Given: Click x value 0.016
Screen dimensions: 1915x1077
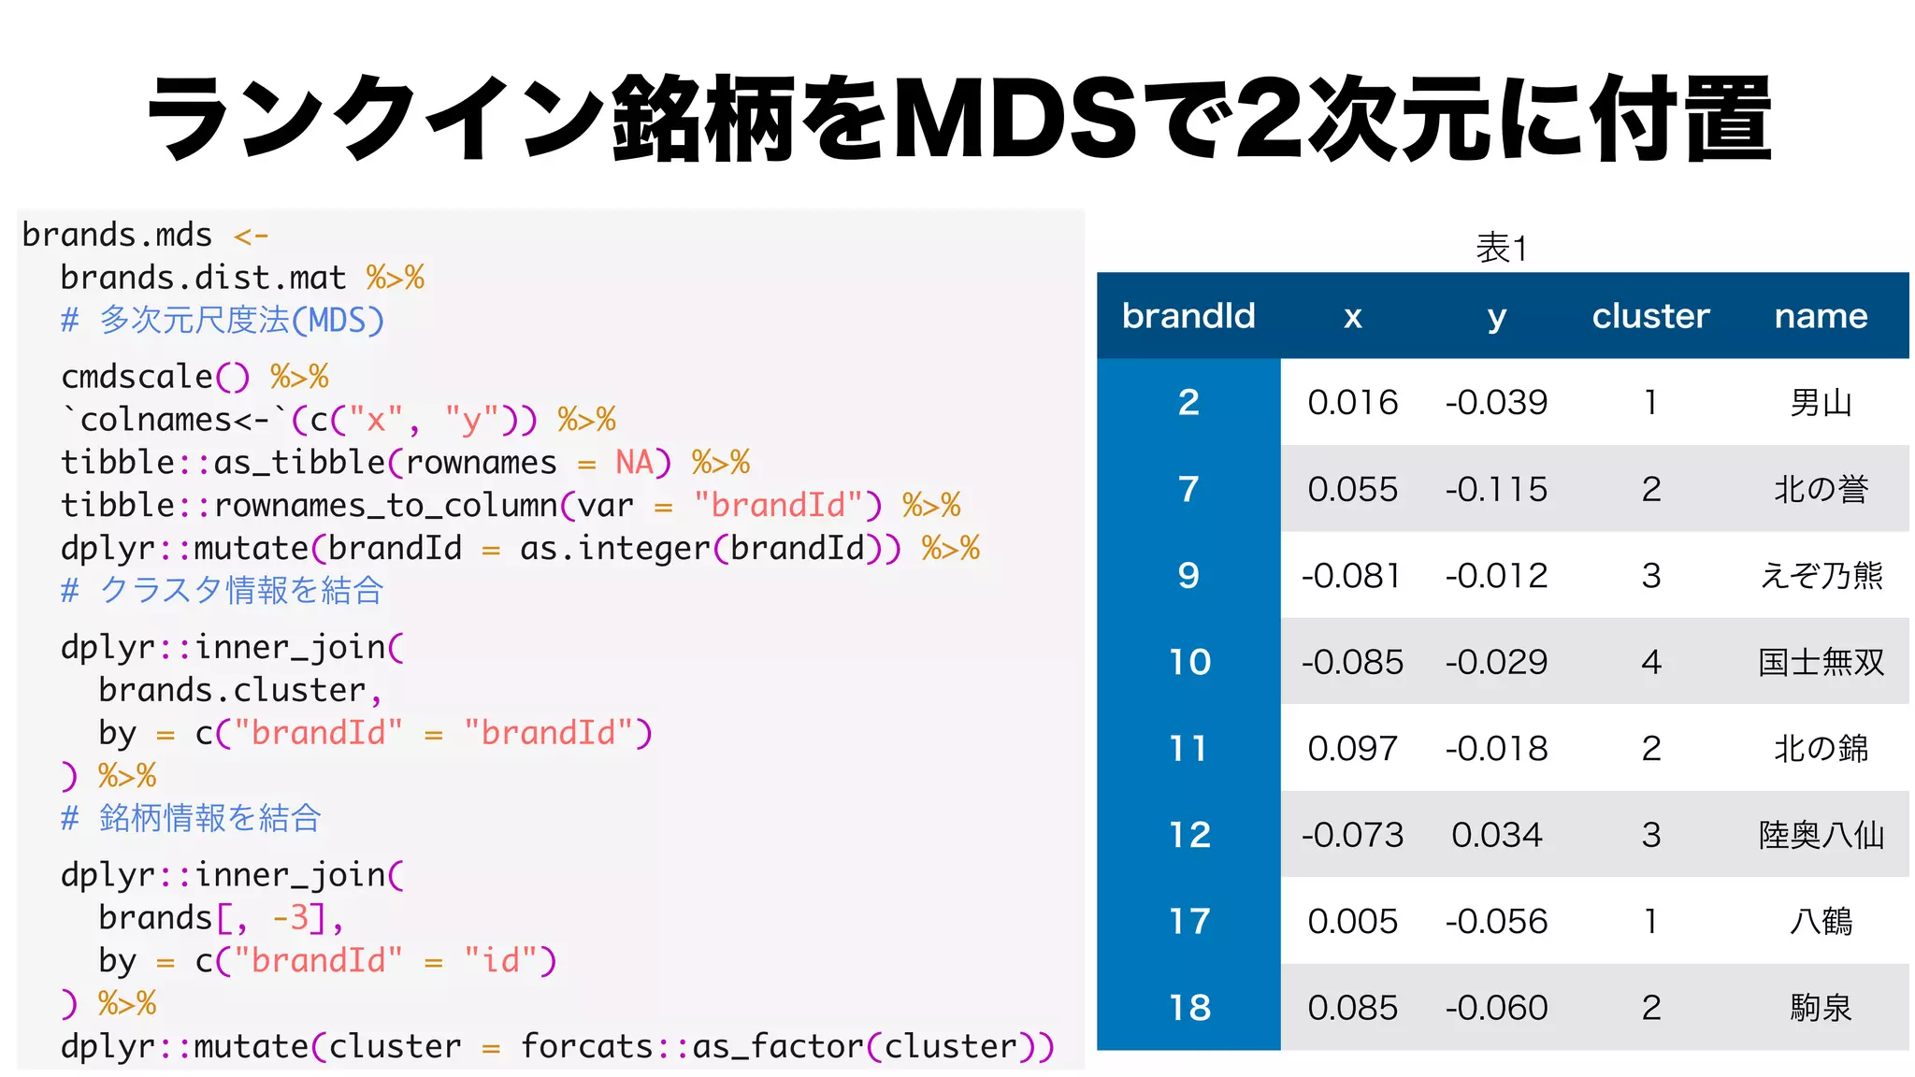Looking at the screenshot, I should tap(1352, 402).
